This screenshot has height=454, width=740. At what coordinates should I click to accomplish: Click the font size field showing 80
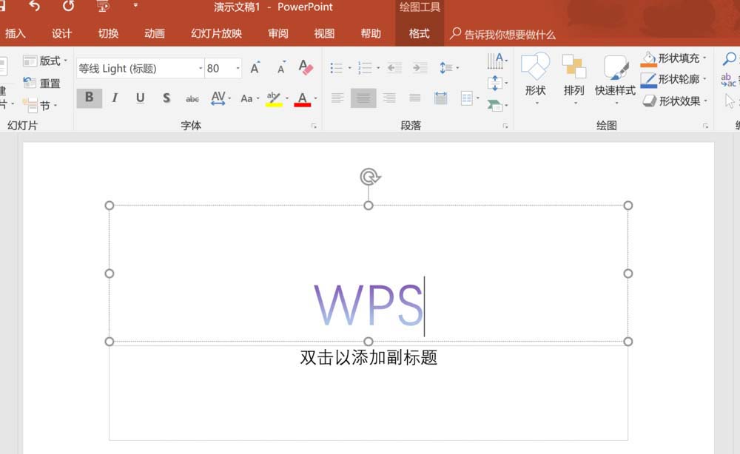(x=220, y=69)
